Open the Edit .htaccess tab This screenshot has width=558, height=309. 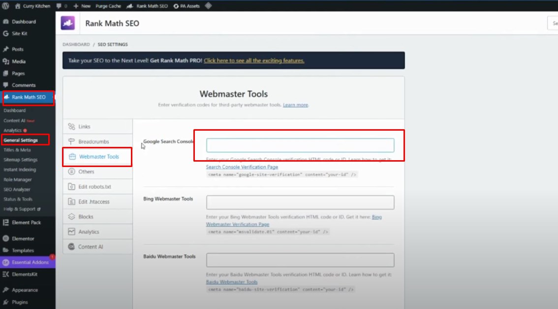pyautogui.click(x=97, y=202)
